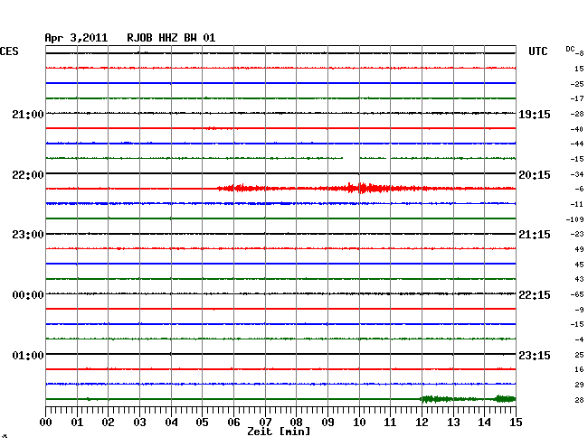The height and width of the screenshot is (446, 588).
Task: Click the DC value '28'
Action: click(x=579, y=400)
